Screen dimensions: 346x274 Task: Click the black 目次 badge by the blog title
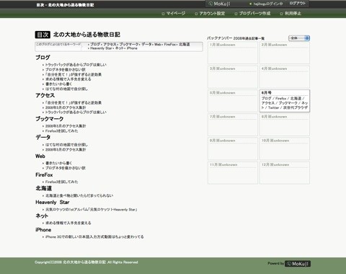(43, 35)
